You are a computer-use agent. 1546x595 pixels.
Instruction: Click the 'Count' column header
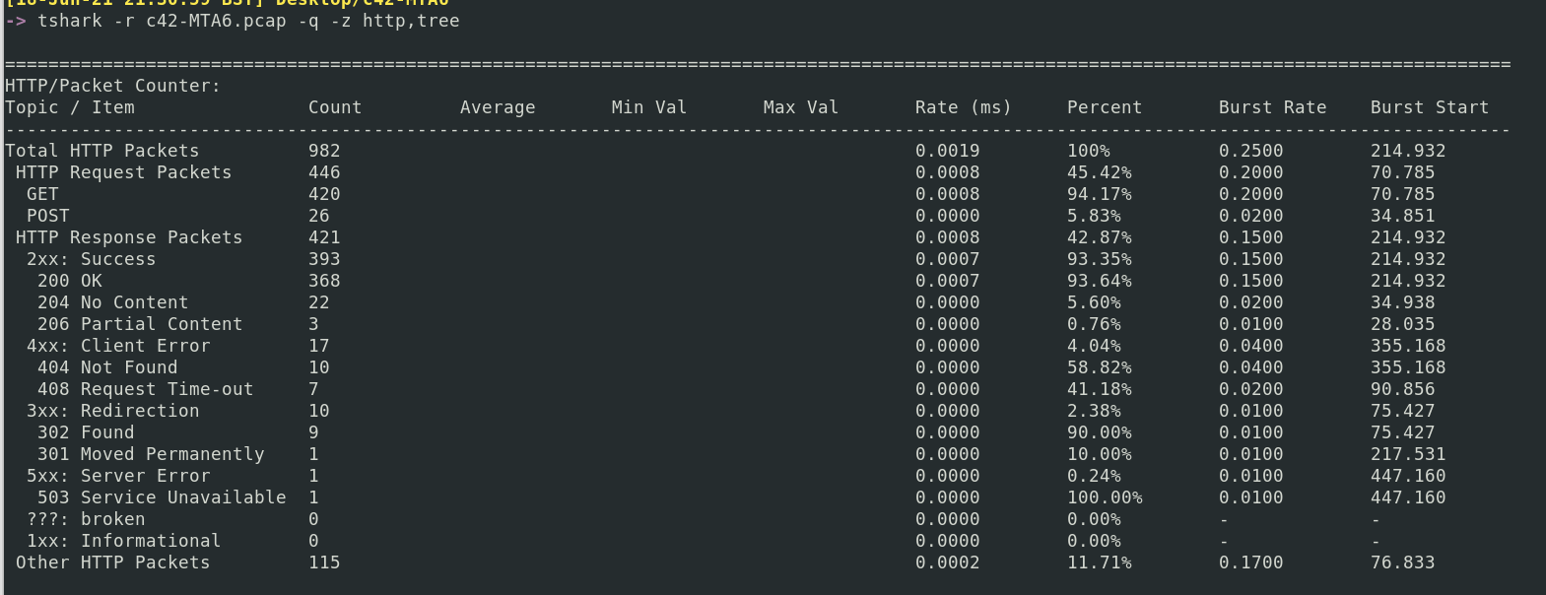(x=335, y=107)
